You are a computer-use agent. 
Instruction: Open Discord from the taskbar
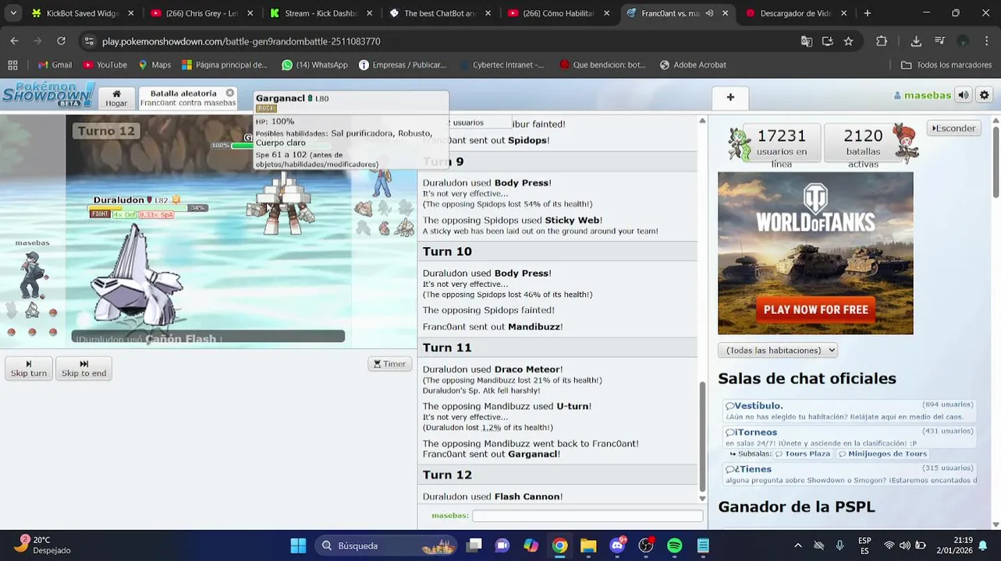coord(617,545)
